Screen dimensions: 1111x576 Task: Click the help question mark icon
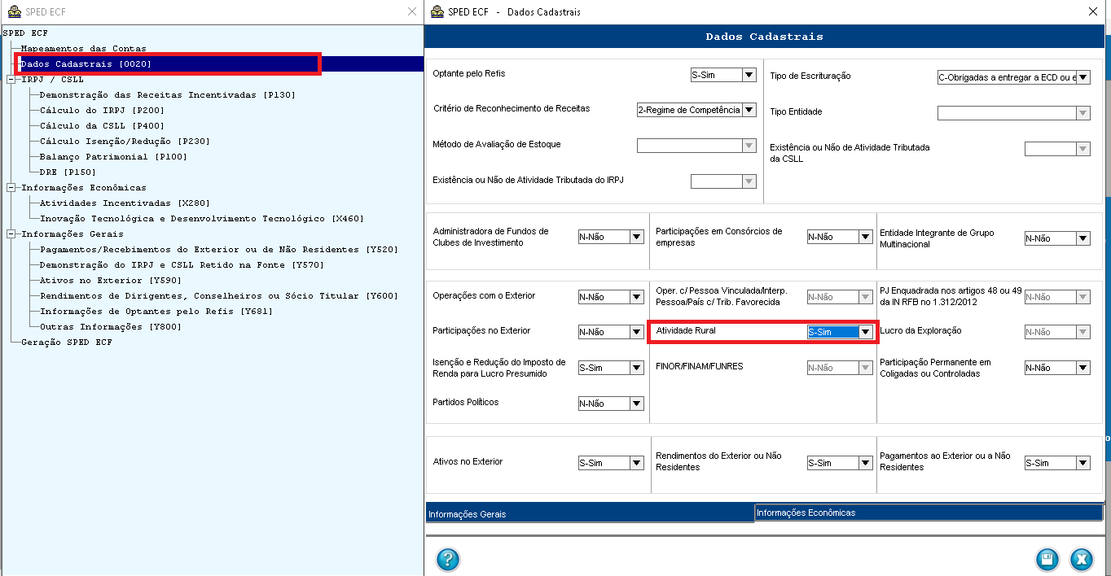coord(448,560)
